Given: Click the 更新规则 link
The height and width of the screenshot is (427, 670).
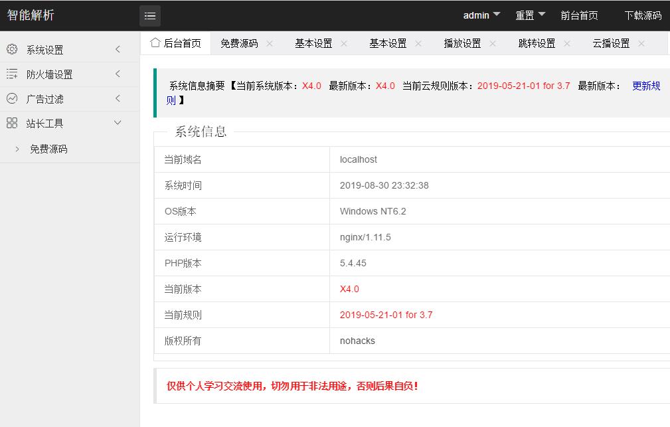Looking at the screenshot, I should click(x=645, y=86).
